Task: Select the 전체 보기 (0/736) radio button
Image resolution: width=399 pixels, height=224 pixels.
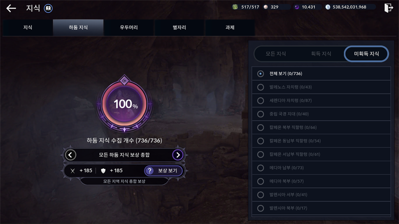Action: (260, 74)
